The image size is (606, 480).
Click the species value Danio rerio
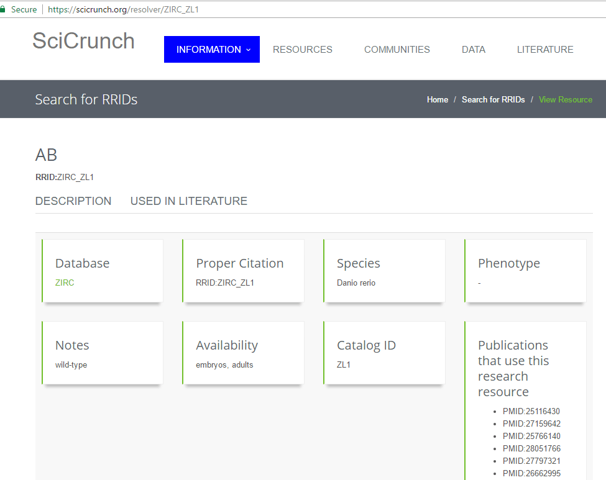coord(356,283)
